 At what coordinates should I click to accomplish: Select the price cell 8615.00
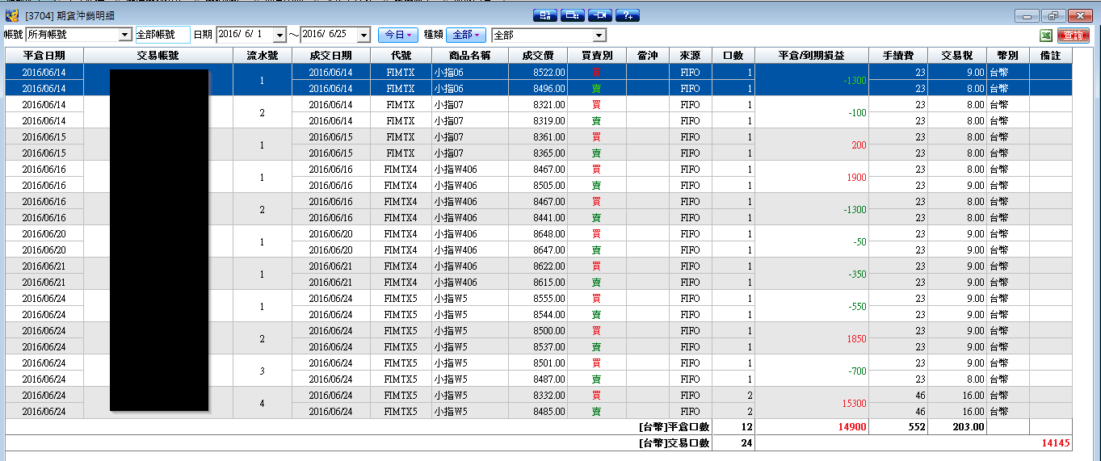pyautogui.click(x=539, y=282)
